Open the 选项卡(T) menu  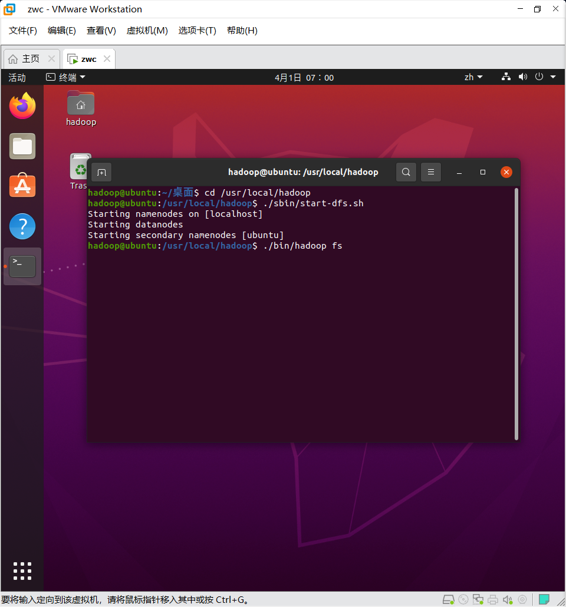tap(197, 31)
